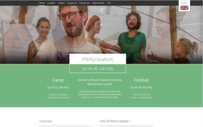This screenshot has height=127, width=203.
Task: Select Programm in the navigation bar
Action: [x=72, y=3]
